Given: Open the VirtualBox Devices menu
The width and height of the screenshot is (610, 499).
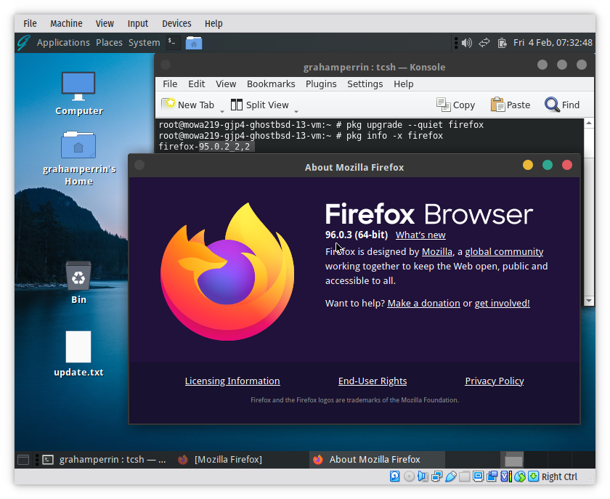Looking at the screenshot, I should (176, 23).
